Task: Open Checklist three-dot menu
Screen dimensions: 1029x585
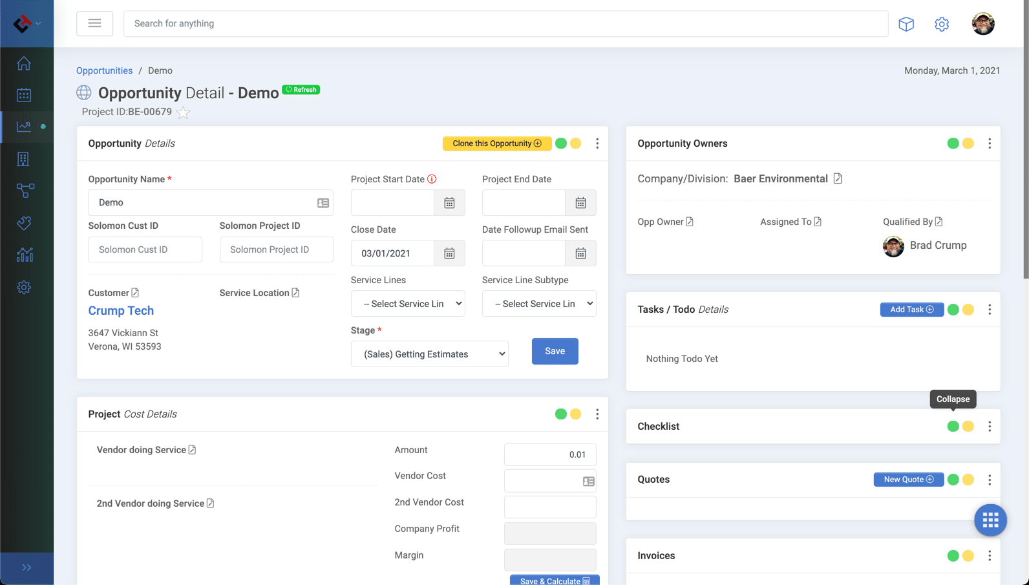Action: tap(990, 427)
